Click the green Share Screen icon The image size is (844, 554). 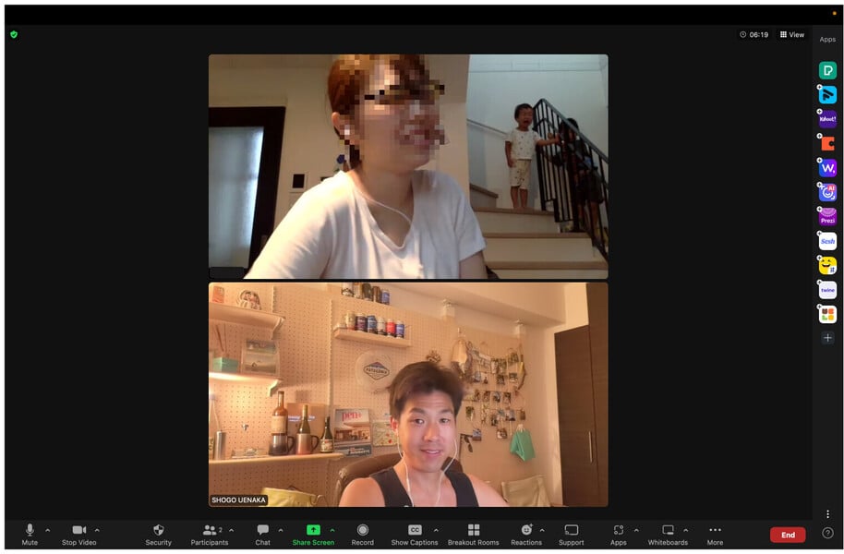[x=313, y=530]
